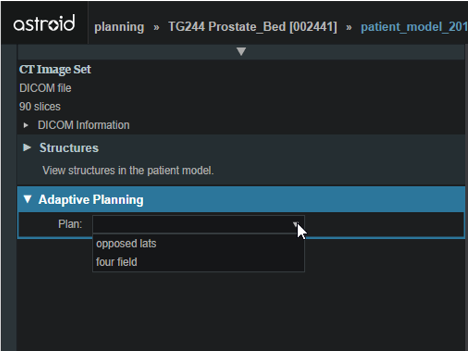This screenshot has height=351, width=468.
Task: Click the DICOM Information label
Action: pos(83,125)
